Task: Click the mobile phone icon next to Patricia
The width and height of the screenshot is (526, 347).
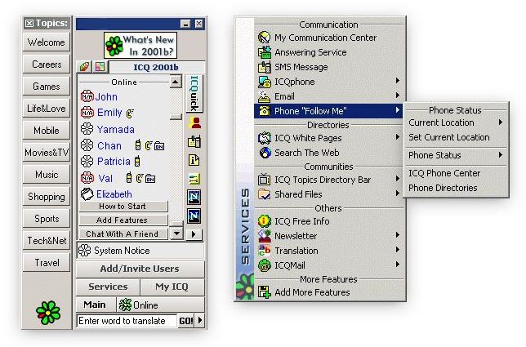Action: [x=137, y=162]
